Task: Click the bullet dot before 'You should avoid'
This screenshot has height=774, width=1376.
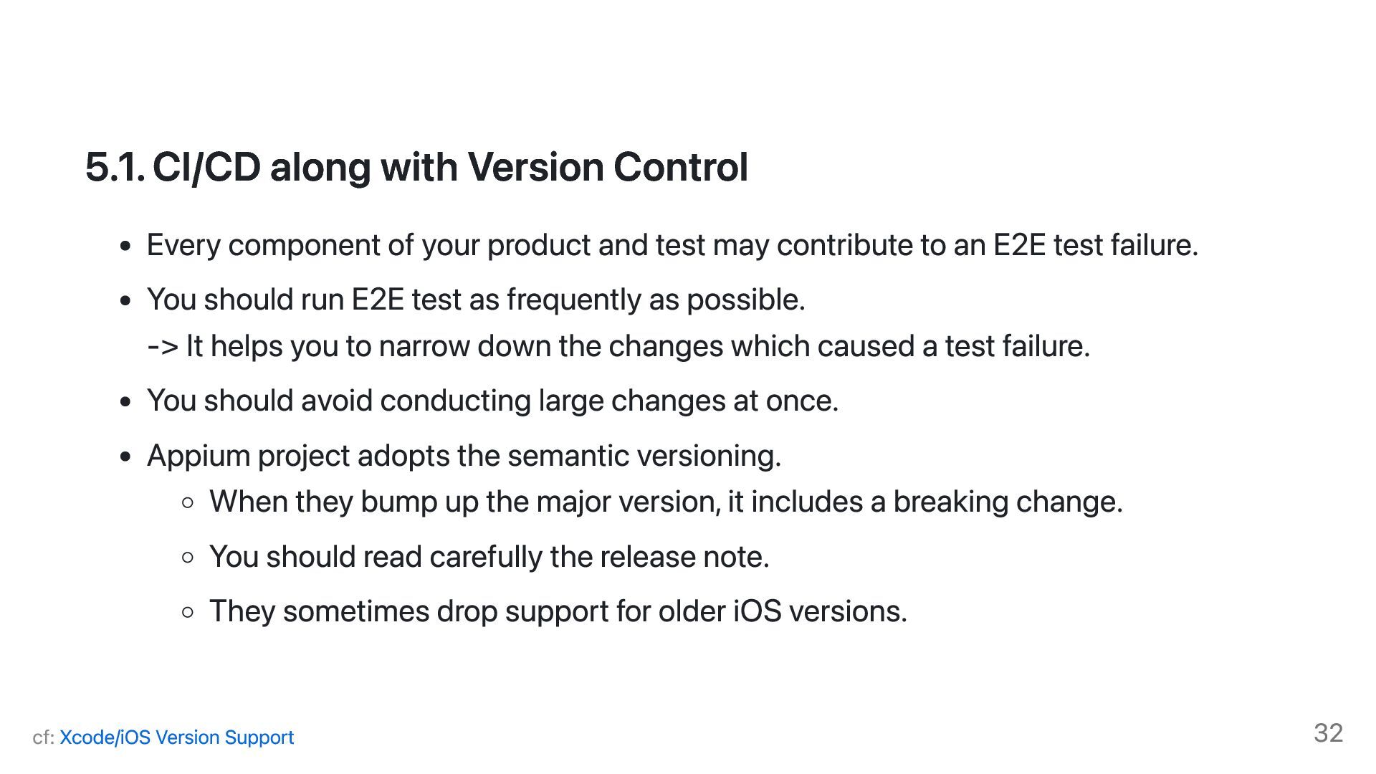Action: pos(126,402)
